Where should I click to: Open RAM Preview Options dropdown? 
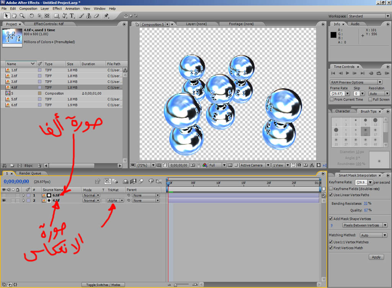356,82
